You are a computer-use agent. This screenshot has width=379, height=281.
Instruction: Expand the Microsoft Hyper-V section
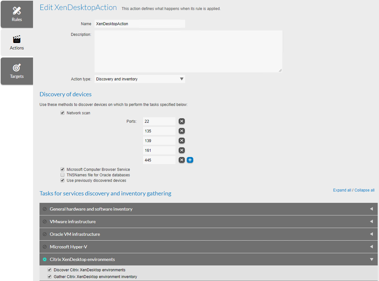pos(371,247)
